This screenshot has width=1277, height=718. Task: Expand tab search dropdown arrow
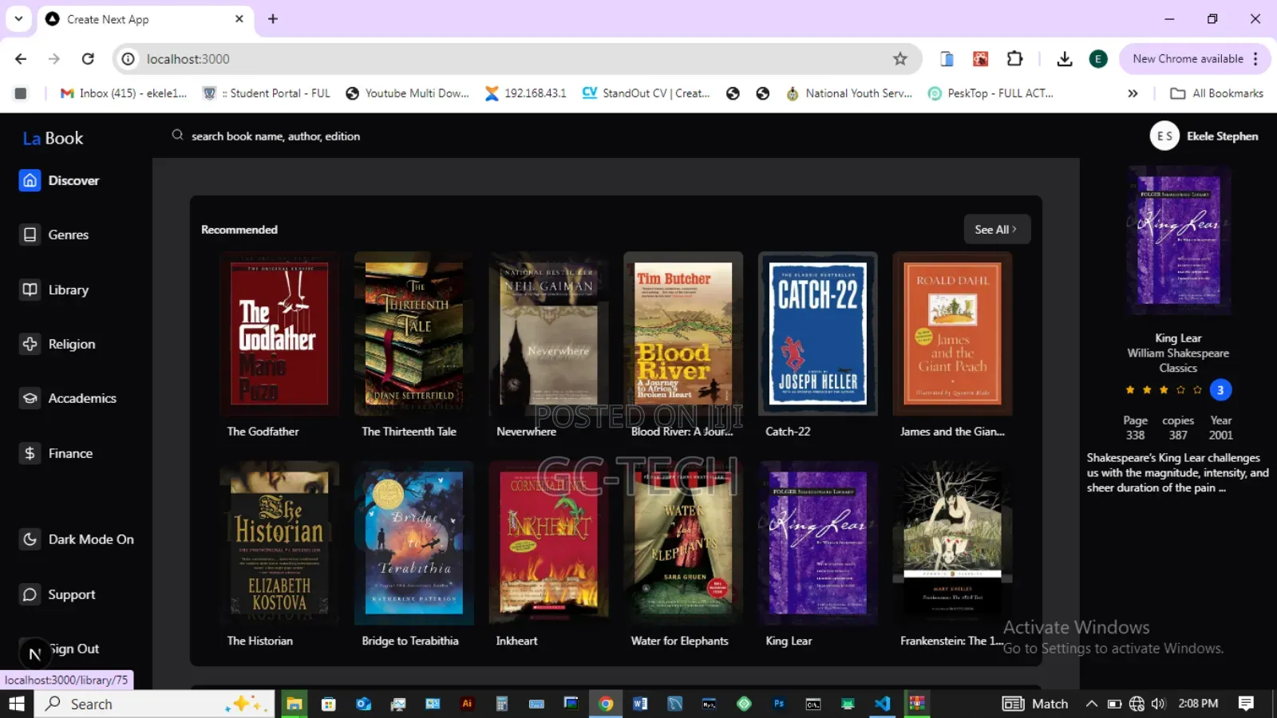coord(18,18)
